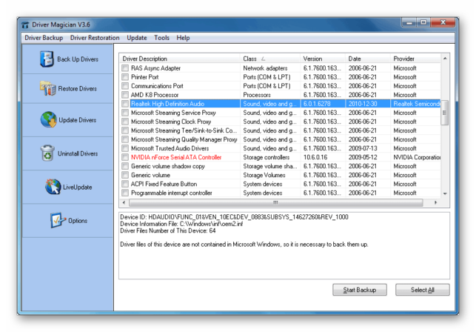Click the Uninstall Drivers label

point(78,153)
